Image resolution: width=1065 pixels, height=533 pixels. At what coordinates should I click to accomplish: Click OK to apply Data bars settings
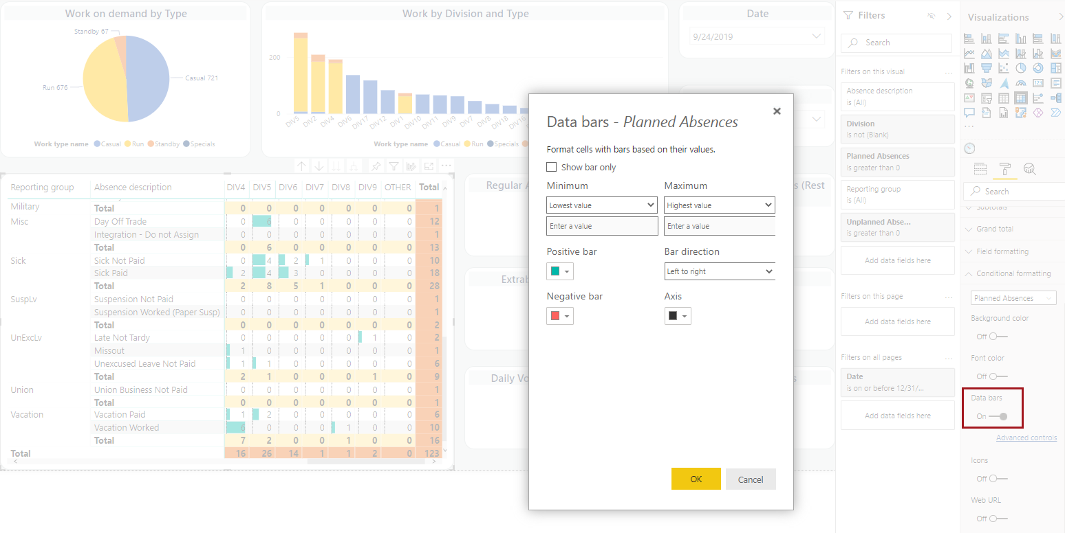point(696,479)
